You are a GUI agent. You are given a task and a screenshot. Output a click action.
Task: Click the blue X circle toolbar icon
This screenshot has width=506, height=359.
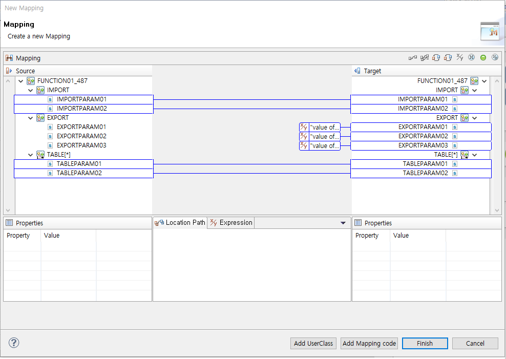click(x=472, y=57)
